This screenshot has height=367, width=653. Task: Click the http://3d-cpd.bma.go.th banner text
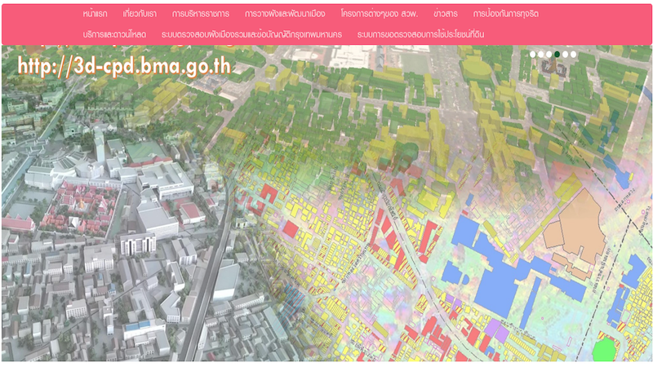pos(124,66)
